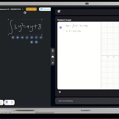This screenshot has width=119, height=119.
Task: Click the scan/recognize frame icon
Action: tap(32, 37)
